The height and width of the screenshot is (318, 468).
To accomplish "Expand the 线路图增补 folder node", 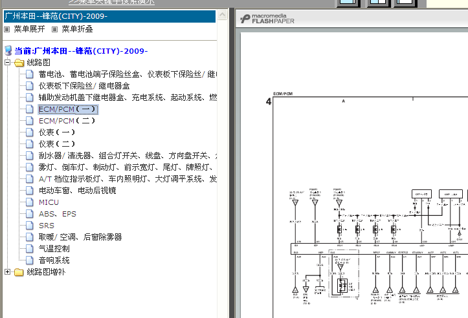I will coord(8,272).
